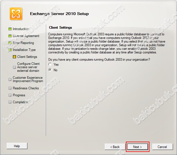Select the Yes radio button
The height and width of the screenshot is (155, 177).
50,64
